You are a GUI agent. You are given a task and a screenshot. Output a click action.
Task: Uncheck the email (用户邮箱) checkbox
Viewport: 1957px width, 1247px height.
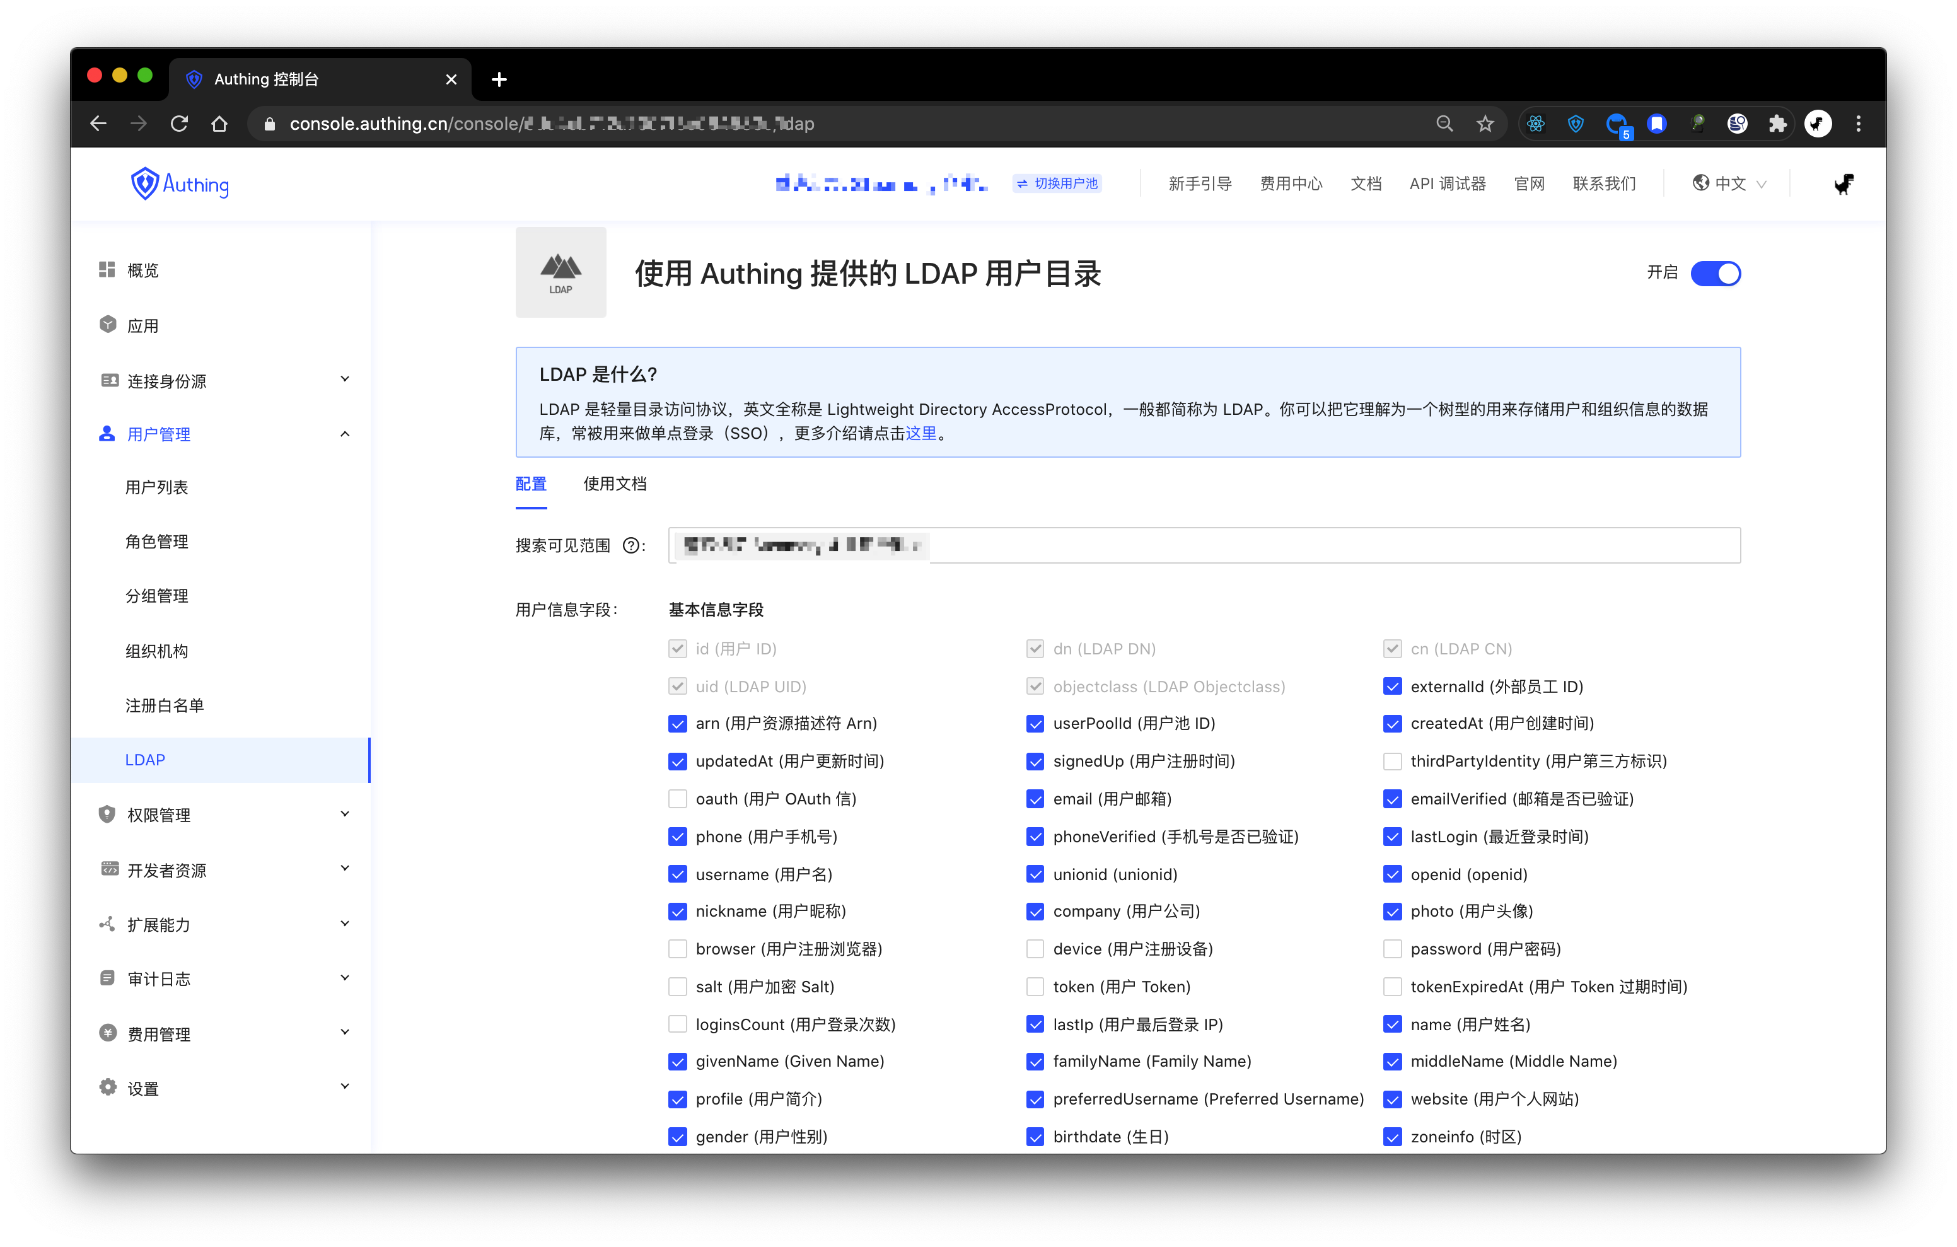click(x=1035, y=798)
